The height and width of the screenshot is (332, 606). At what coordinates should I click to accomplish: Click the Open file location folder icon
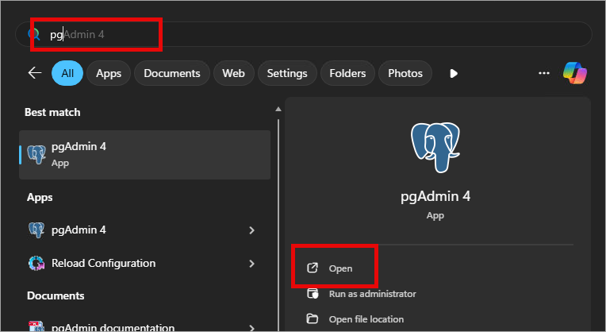point(313,319)
